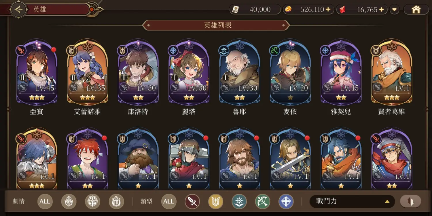This screenshot has height=216, width=432.
Task: Select ALL under the 劇情 filter
Action: click(x=45, y=201)
